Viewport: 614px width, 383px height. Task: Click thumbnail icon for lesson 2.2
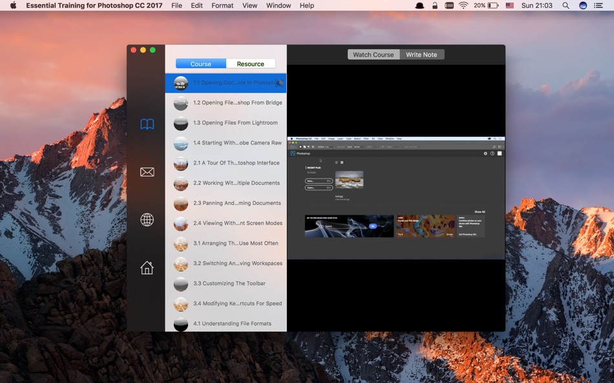point(180,183)
